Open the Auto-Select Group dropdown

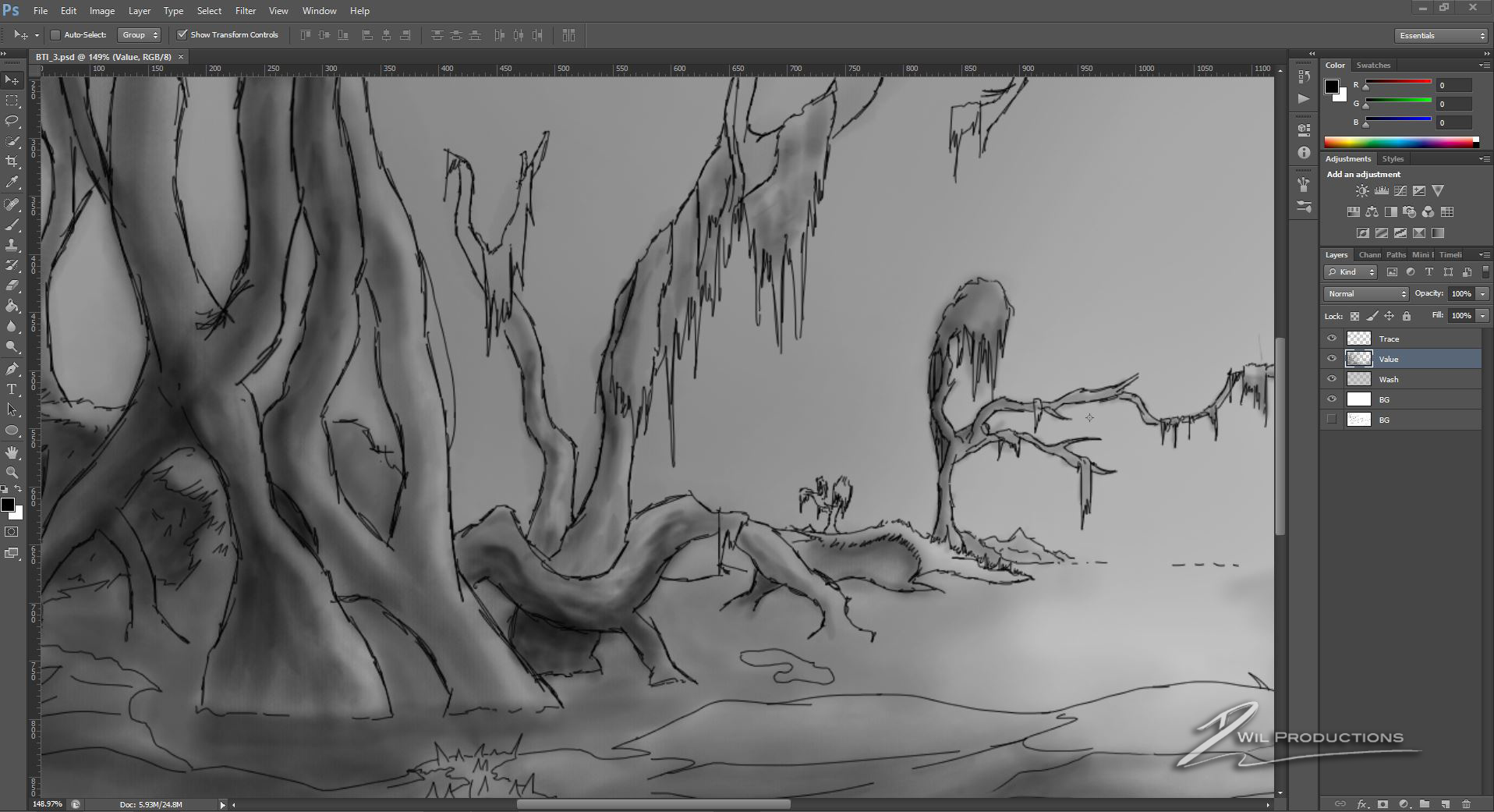click(140, 35)
